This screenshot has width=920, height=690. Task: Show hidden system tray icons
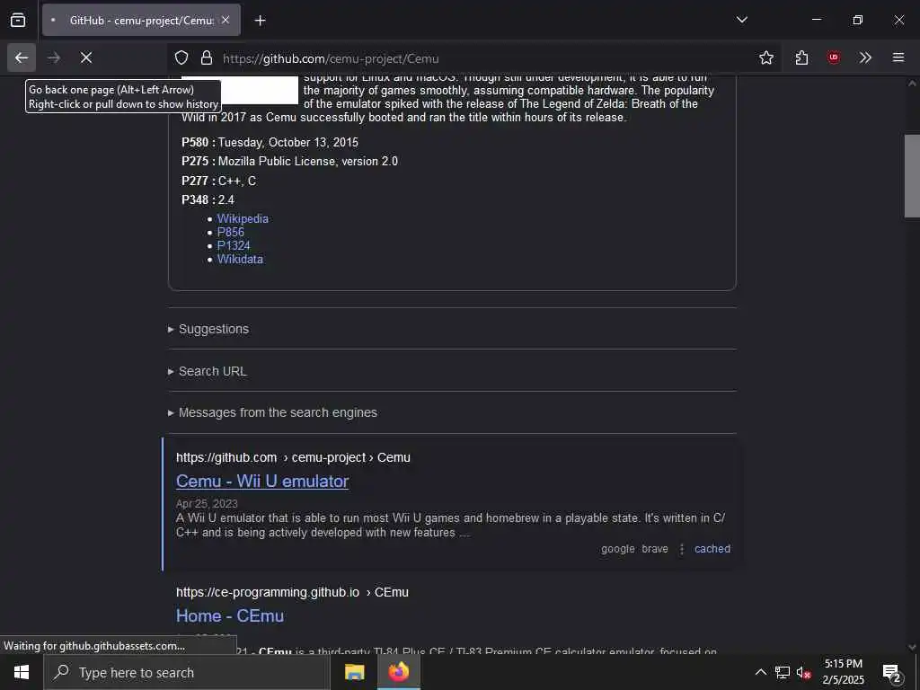click(760, 672)
